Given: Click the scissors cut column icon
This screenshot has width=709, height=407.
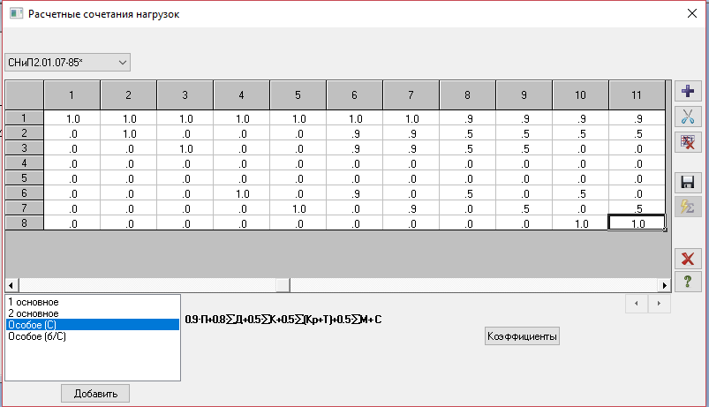Looking at the screenshot, I should tap(688, 117).
